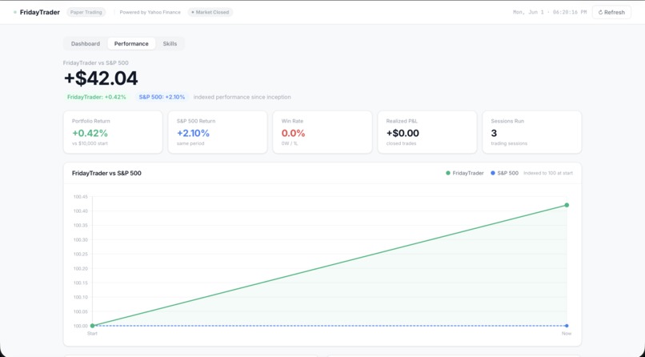Screen dimensions: 645x357
Task: Toggle S&P 500 series in chart legend
Action: click(x=505, y=173)
